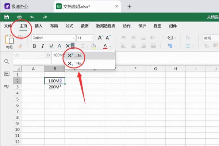219x146 pixels.
Task: Click the fill color bucket icon
Action: (x=93, y=46)
